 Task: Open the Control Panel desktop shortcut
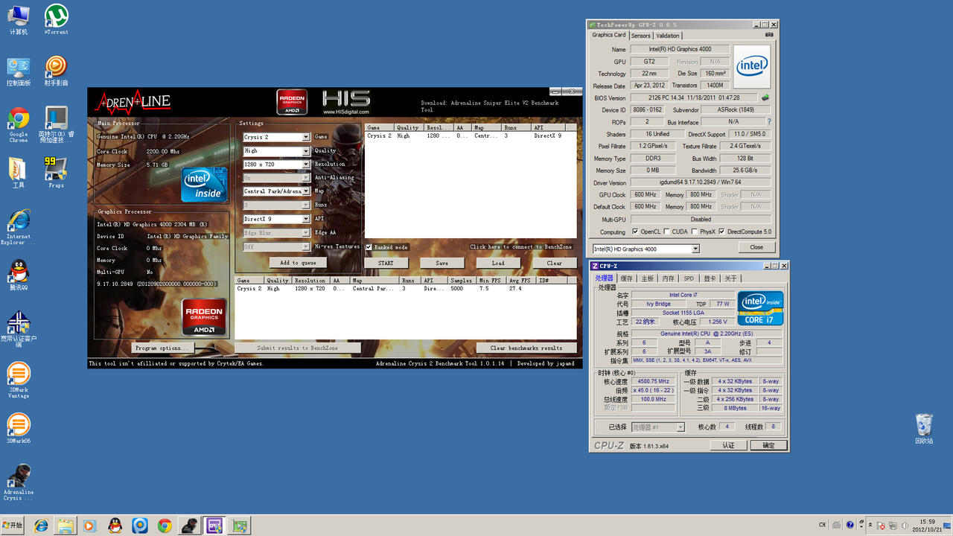pos(19,71)
